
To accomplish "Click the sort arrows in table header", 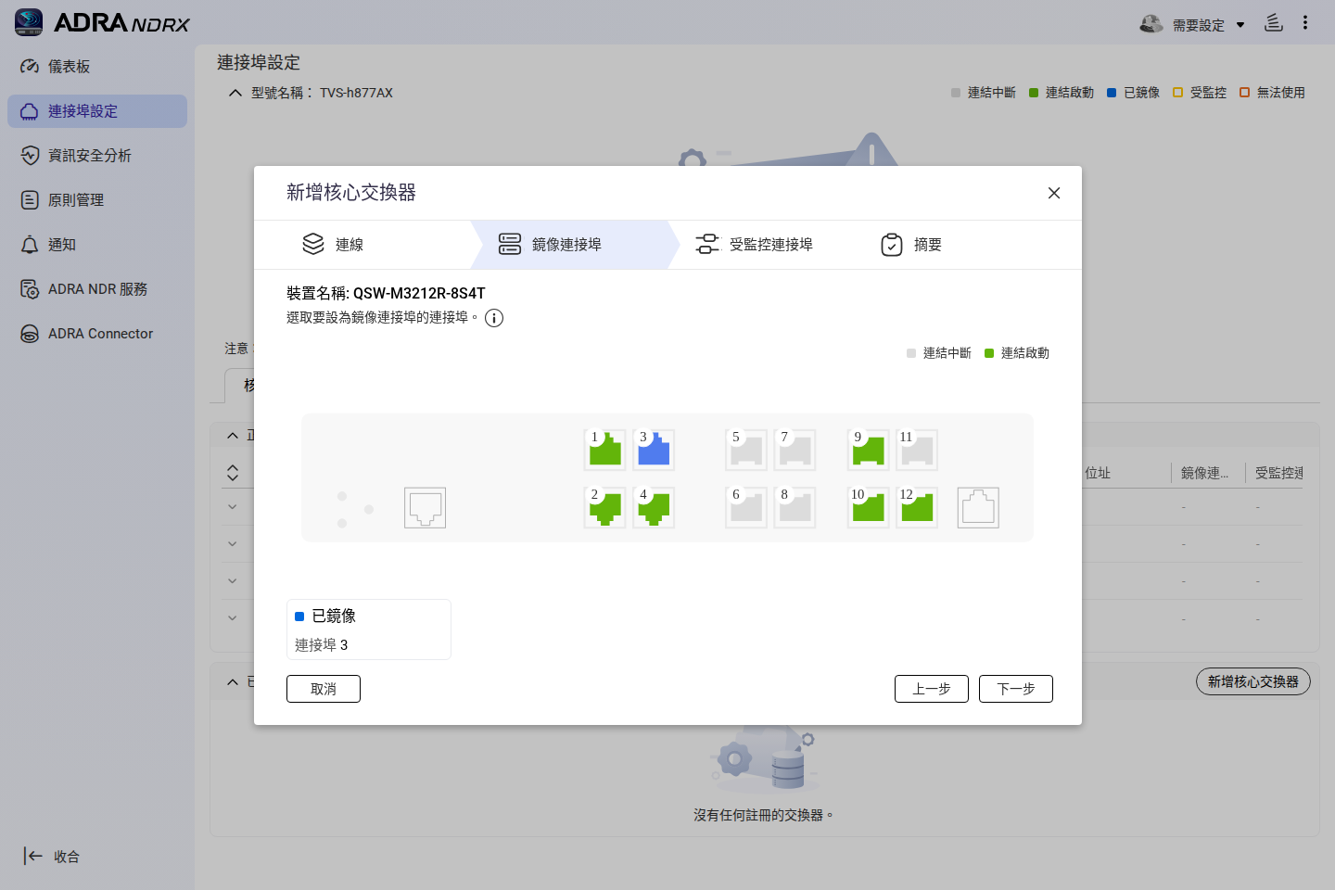I will coord(233,473).
